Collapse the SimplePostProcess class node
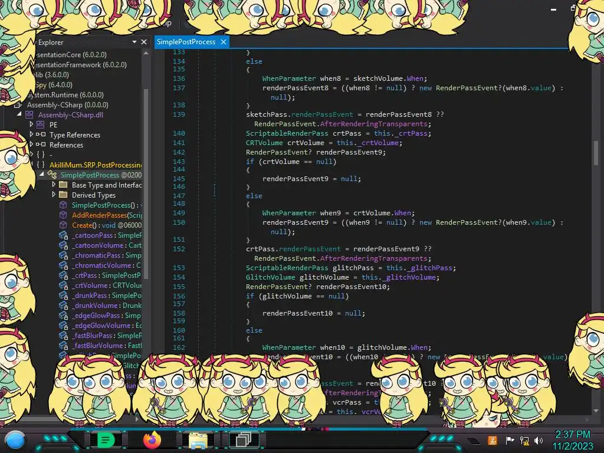 (42, 175)
